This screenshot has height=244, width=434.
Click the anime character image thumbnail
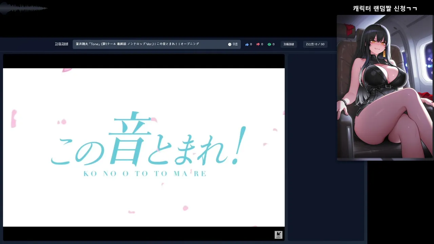click(x=385, y=87)
